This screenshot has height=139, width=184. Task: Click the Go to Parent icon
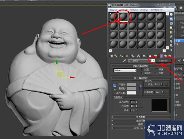tap(165, 56)
